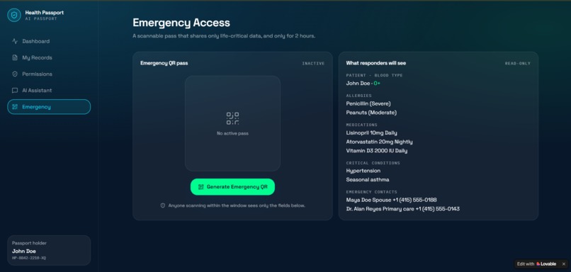The width and height of the screenshot is (571, 272).
Task: Click the O+ blood type value
Action: click(377, 84)
